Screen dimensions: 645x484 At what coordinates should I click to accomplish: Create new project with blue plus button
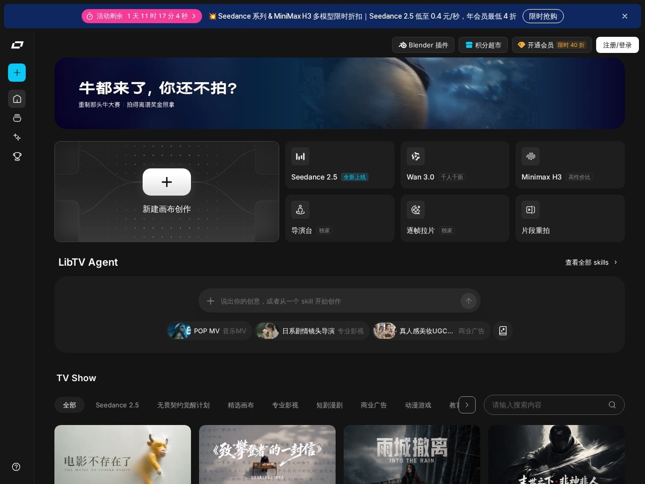tap(17, 73)
